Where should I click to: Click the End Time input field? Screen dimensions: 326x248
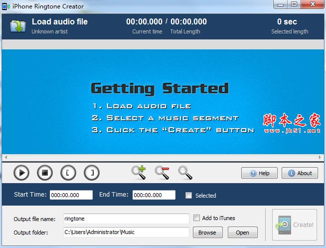(x=154, y=195)
